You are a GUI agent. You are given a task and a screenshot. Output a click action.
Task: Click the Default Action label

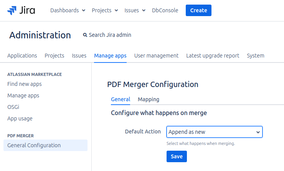pos(143,132)
